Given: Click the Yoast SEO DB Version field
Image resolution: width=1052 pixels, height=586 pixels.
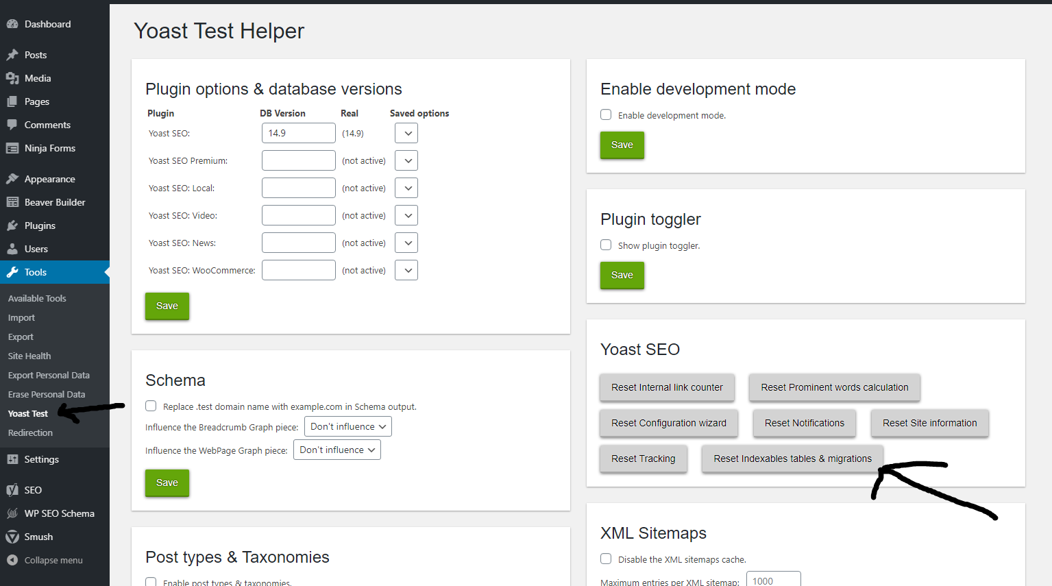Looking at the screenshot, I should [299, 133].
